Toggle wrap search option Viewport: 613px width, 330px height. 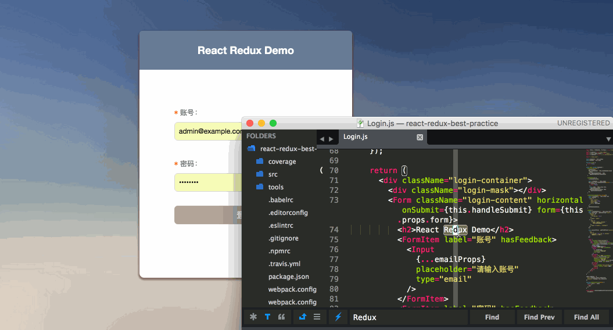click(303, 317)
